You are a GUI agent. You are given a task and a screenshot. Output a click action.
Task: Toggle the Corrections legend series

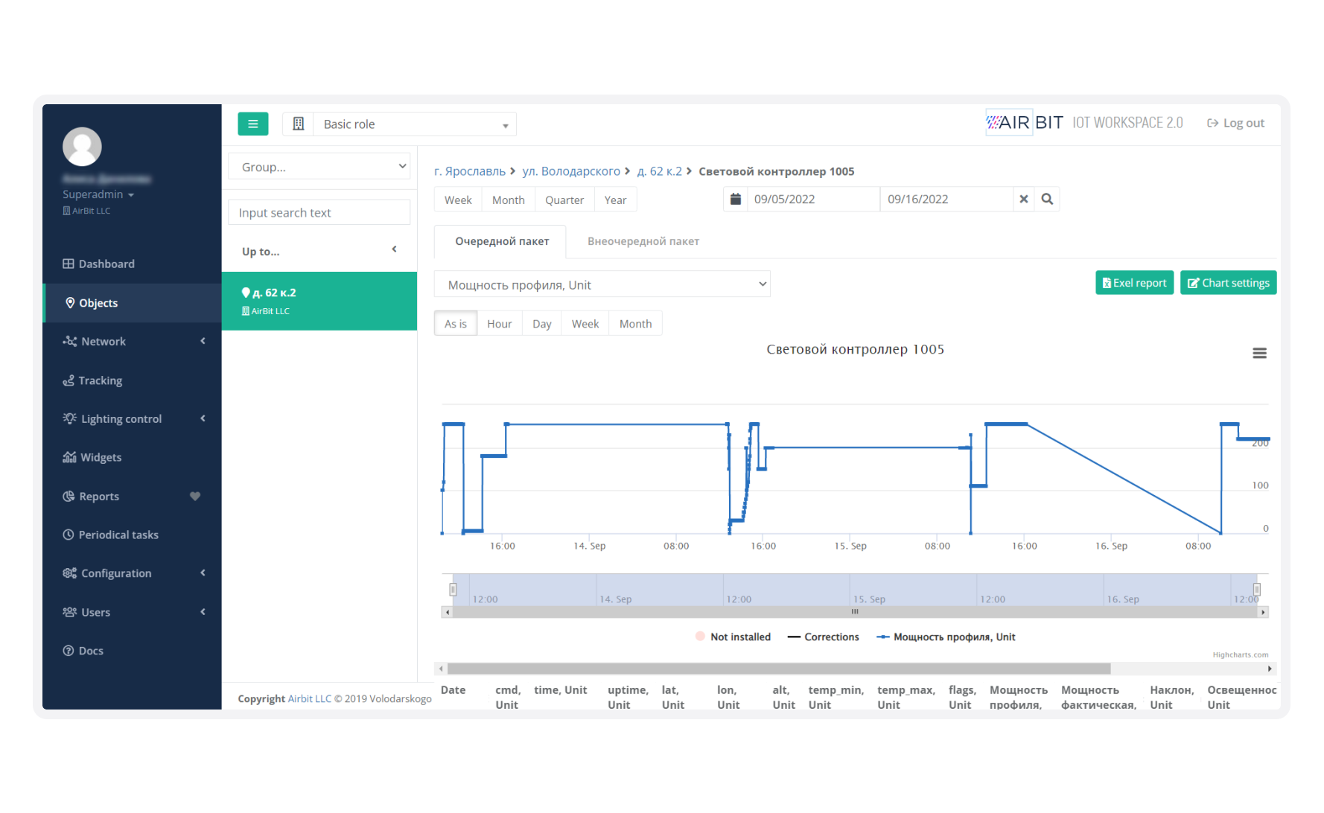coord(824,637)
